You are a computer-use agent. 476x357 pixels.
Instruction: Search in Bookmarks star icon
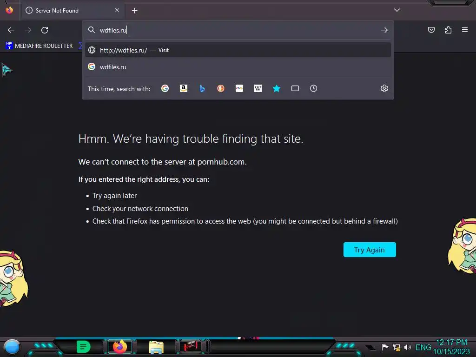pyautogui.click(x=277, y=88)
